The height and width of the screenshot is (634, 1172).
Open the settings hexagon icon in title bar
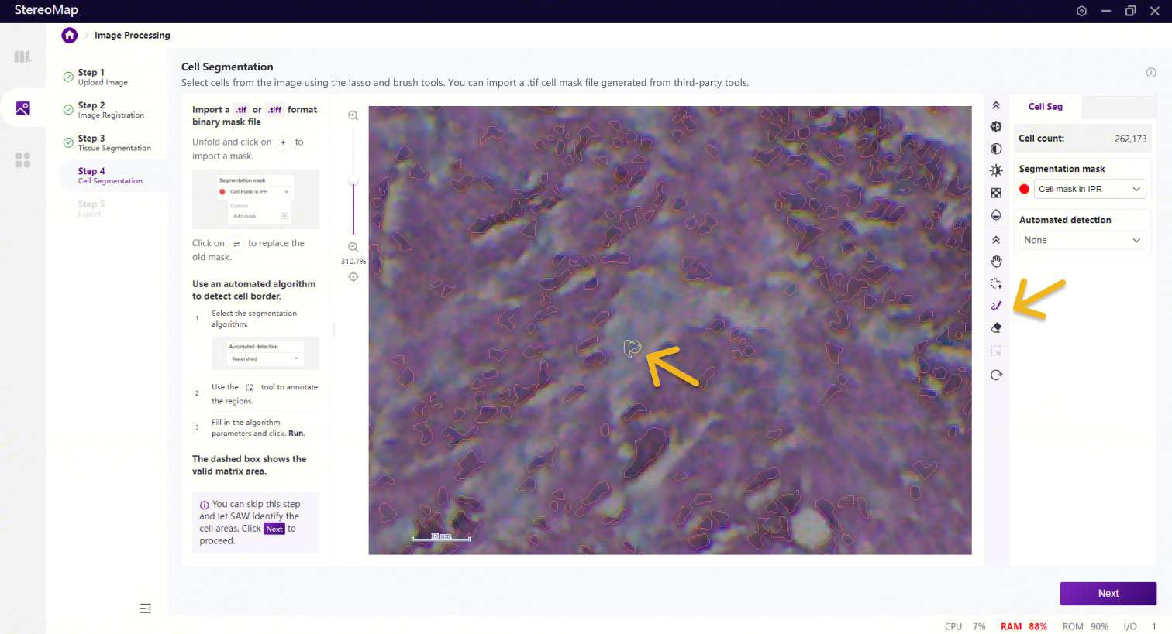[1081, 11]
